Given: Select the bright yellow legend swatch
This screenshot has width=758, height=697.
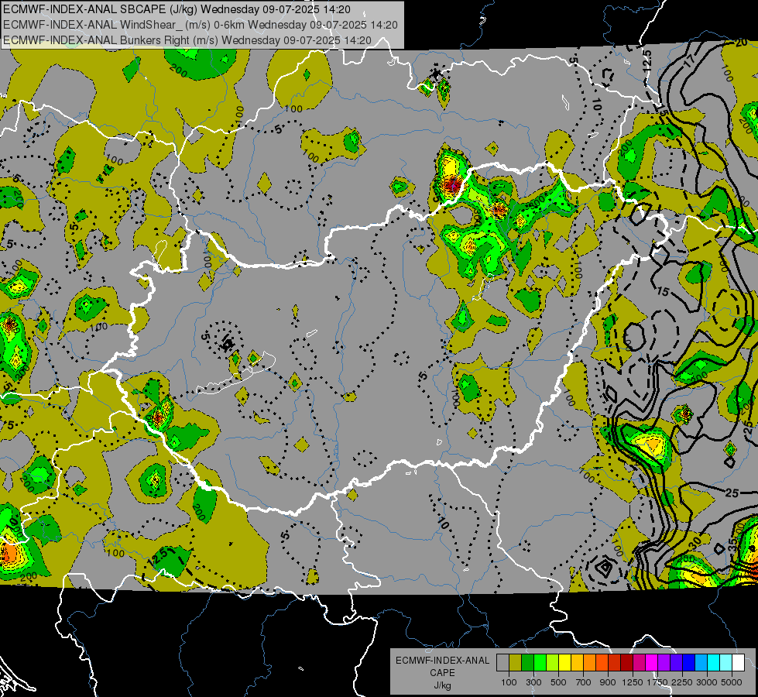Looking at the screenshot, I should (x=564, y=663).
